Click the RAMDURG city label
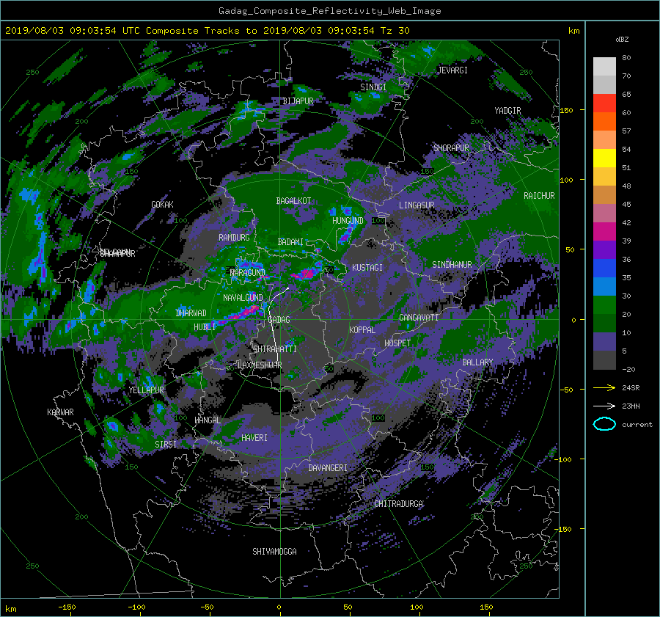Screen dimensions: 660x617 (234, 238)
